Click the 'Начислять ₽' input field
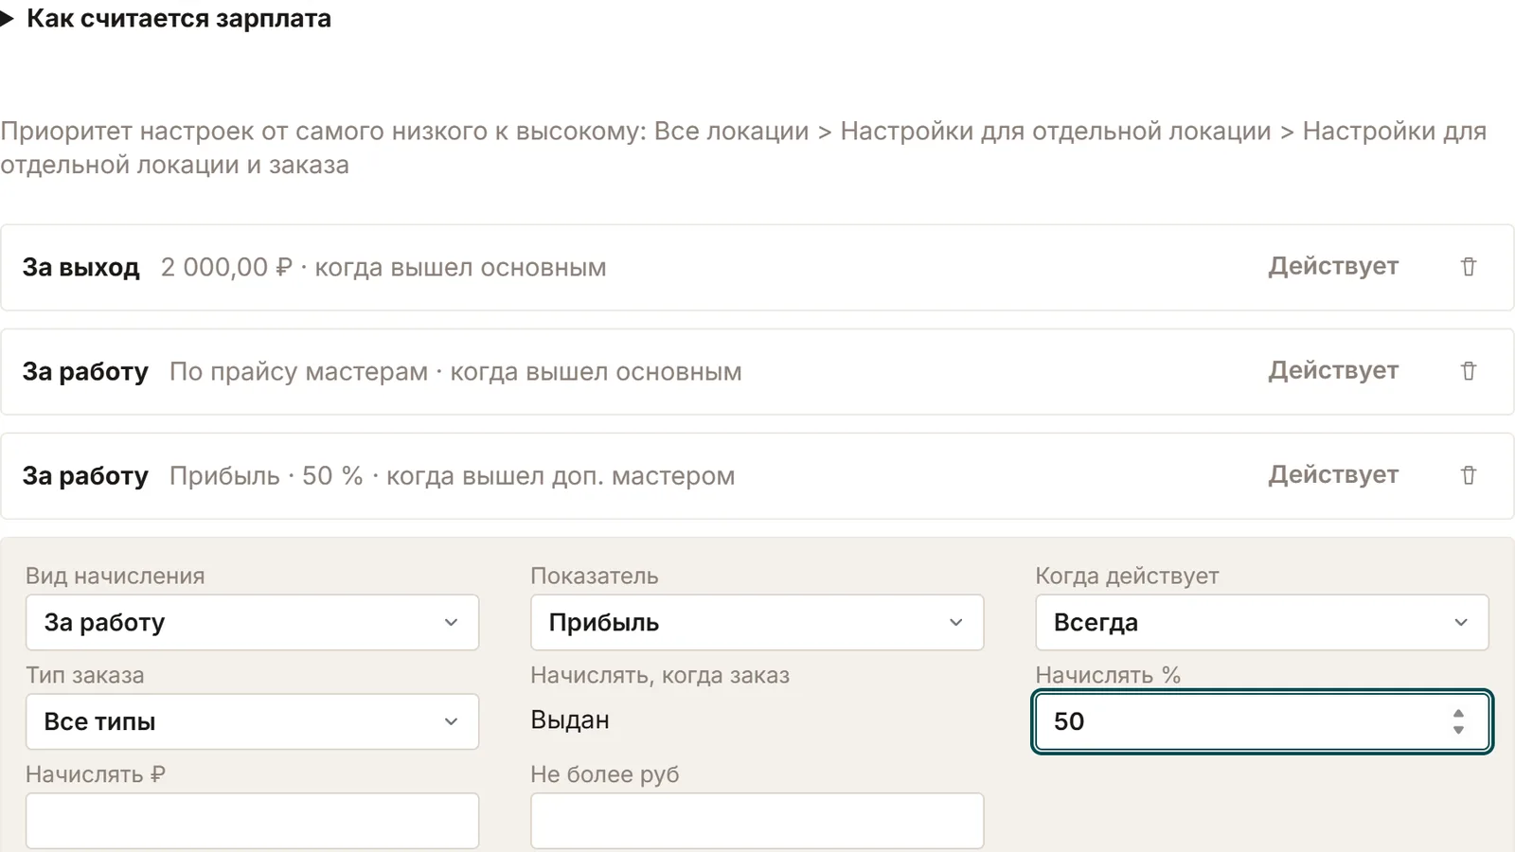Screen dimensions: 1515x852 tap(252, 821)
